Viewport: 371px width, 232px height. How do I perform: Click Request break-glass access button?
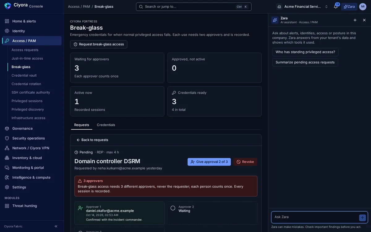(99, 44)
